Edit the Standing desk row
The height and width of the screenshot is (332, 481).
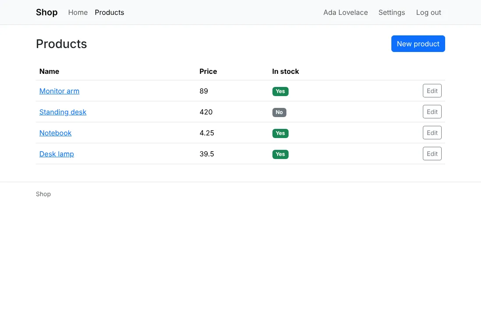click(432, 112)
